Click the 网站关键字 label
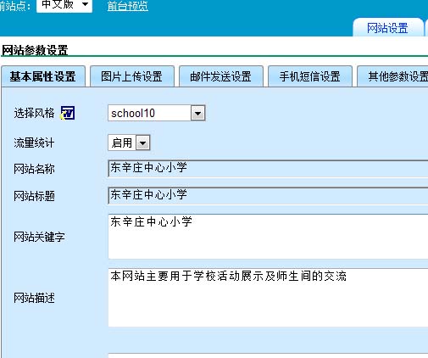This screenshot has height=358, width=428. (39, 237)
